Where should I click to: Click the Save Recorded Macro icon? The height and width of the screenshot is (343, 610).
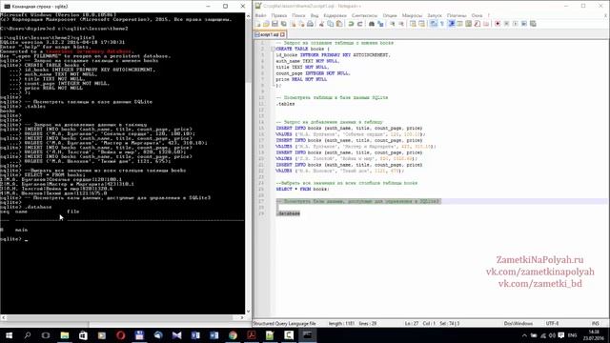click(x=533, y=24)
